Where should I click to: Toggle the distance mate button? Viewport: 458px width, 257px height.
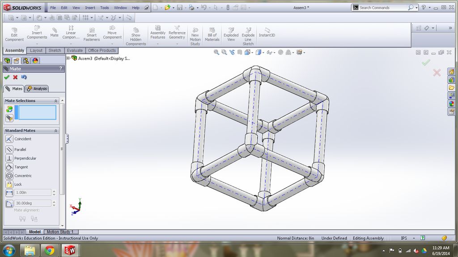coord(9,193)
